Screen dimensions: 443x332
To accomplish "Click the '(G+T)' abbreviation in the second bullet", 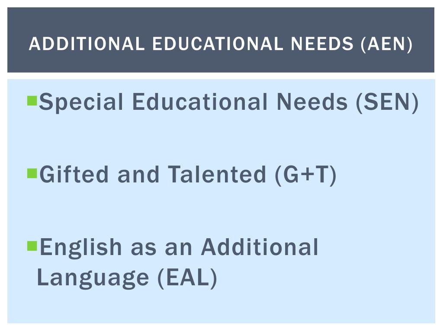I will coord(305,175).
